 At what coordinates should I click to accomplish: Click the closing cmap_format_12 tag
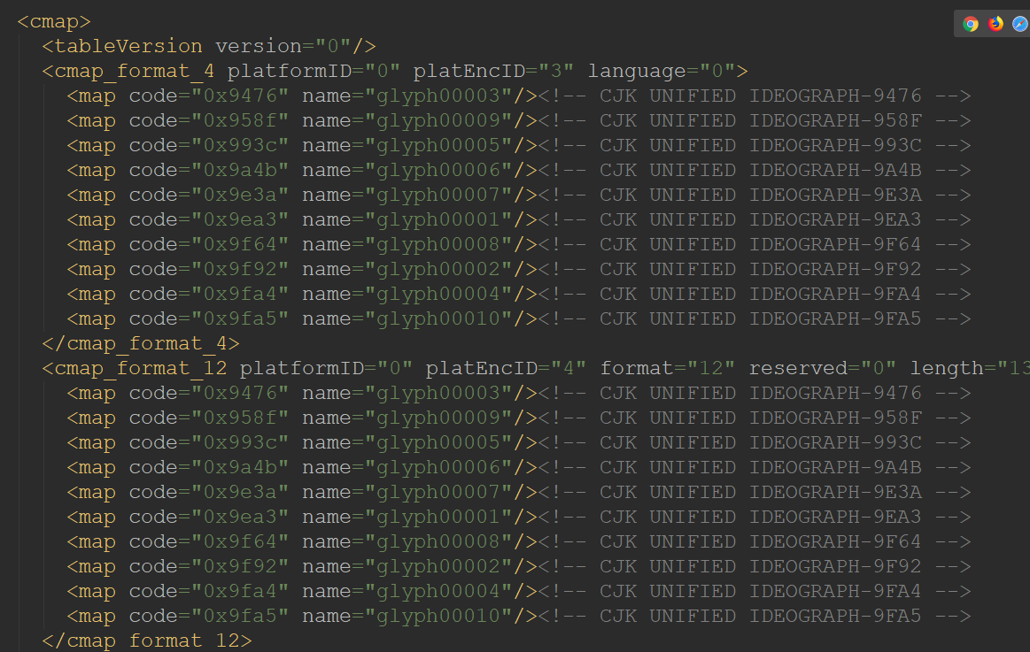(x=147, y=640)
